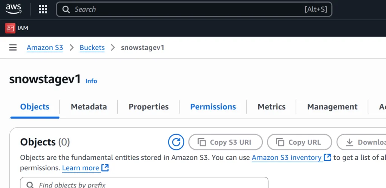386x188 pixels.
Task: Focus the top Search input field
Action: click(x=194, y=9)
